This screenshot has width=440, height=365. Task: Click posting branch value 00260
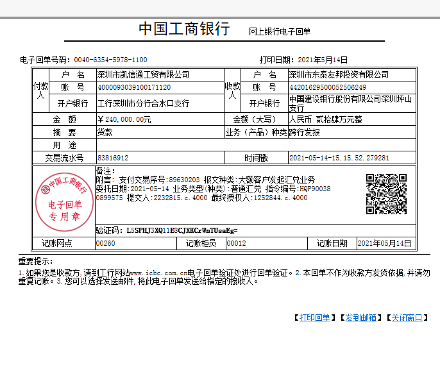pos(105,243)
